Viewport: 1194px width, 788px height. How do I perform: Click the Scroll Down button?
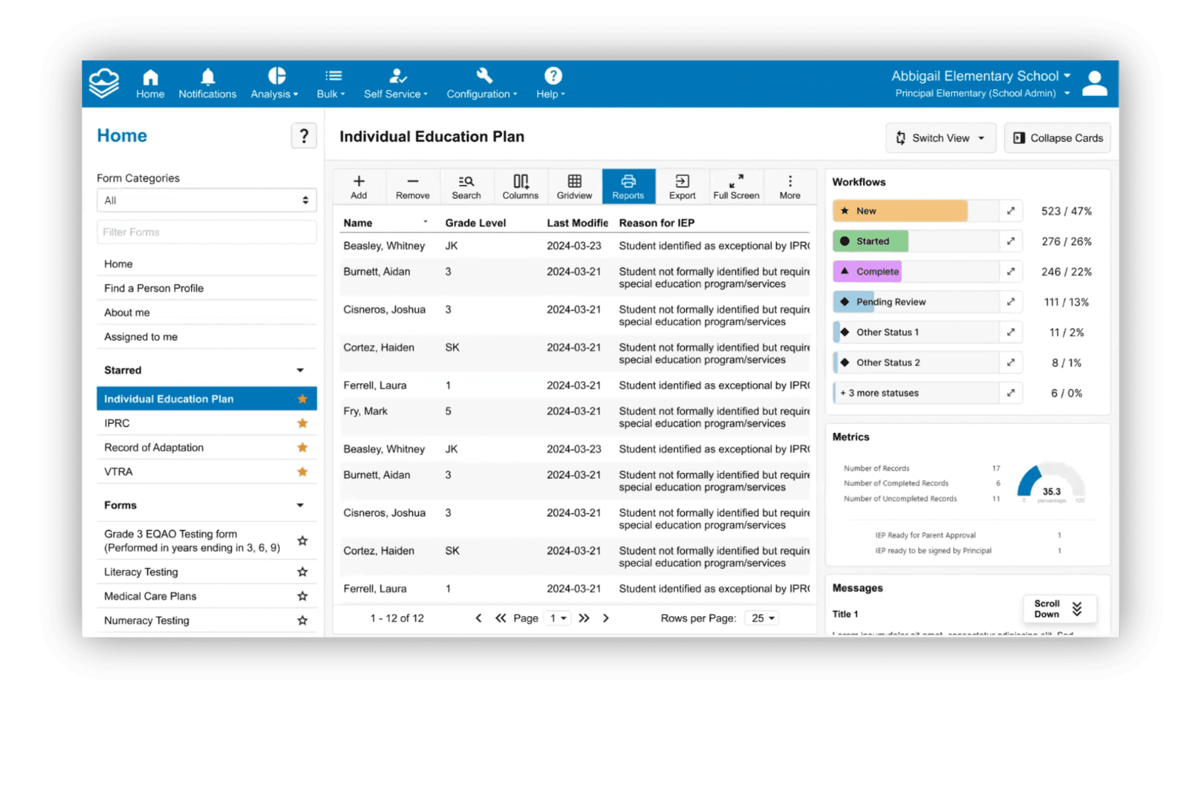click(x=1060, y=609)
